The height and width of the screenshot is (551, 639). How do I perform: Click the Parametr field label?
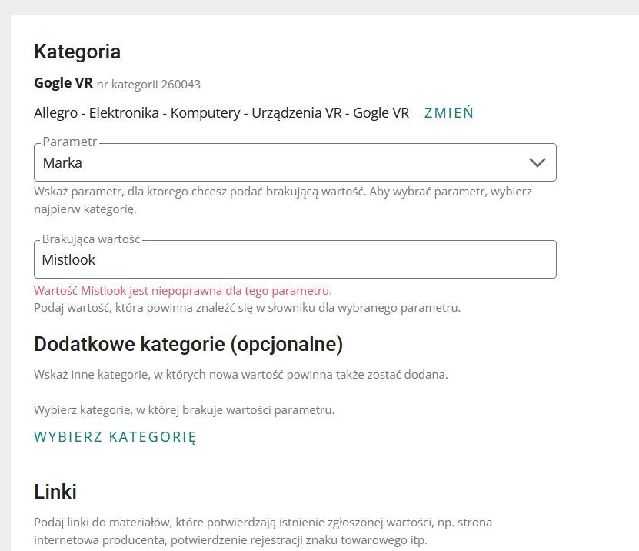coord(70,142)
